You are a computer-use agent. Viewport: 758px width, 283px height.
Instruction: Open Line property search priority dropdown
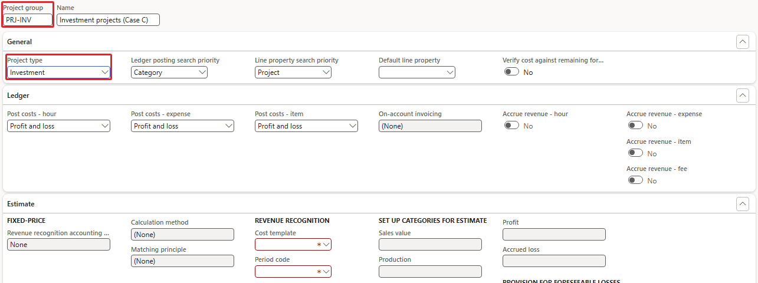[293, 73]
